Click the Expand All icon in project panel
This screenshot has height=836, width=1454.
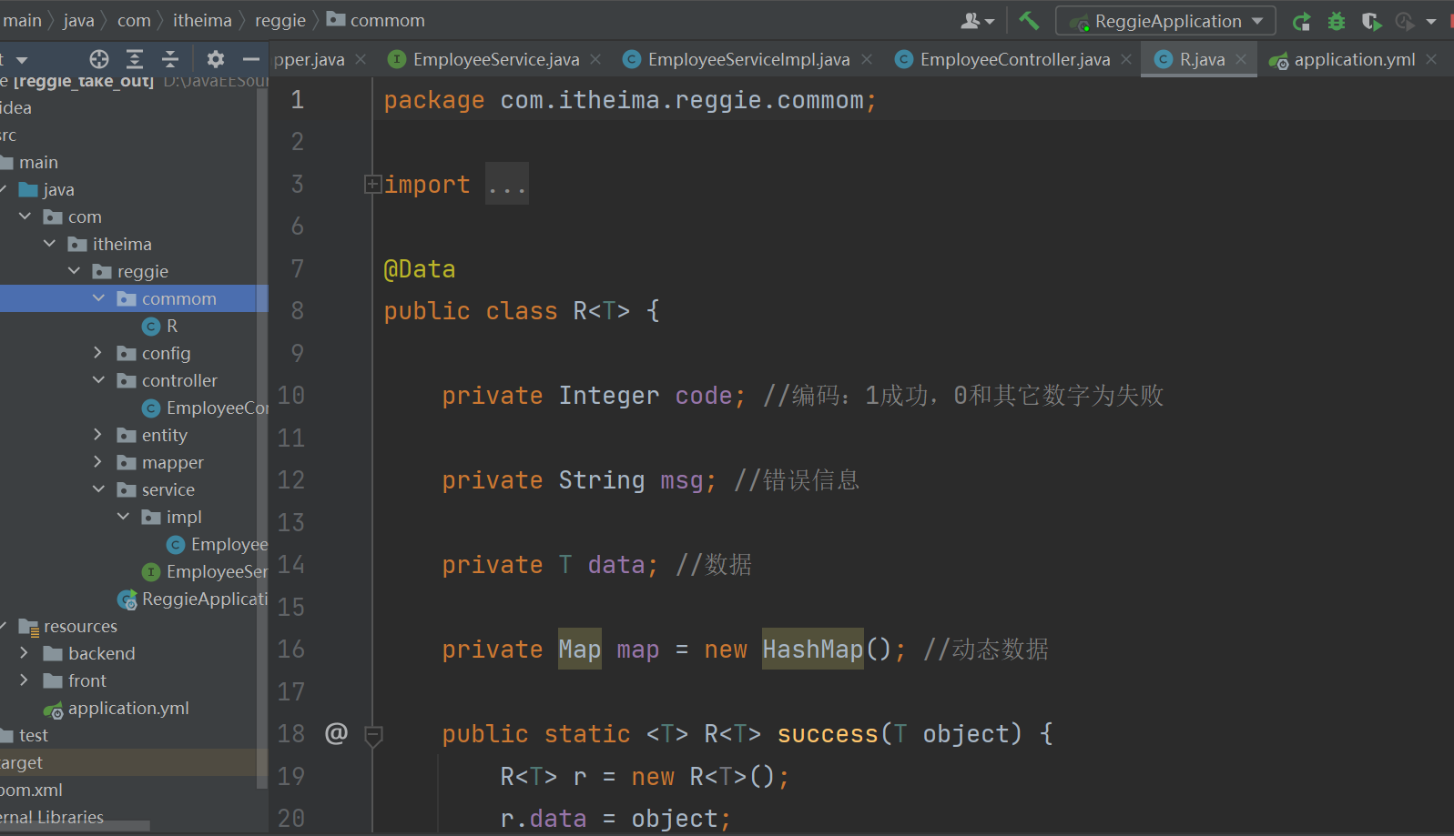point(135,59)
